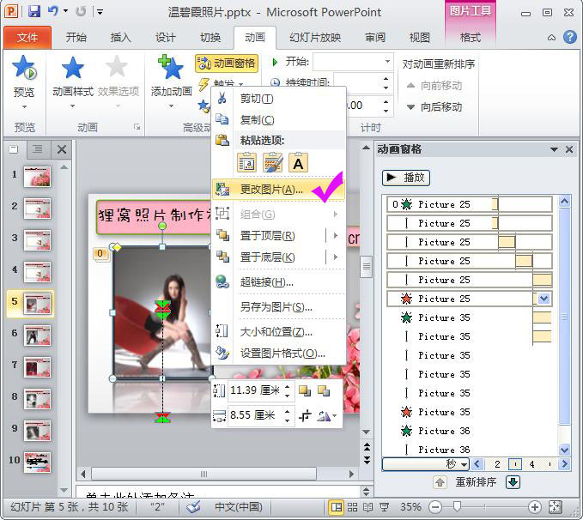The image size is (583, 520).
Task: Select the green star Picture 36 animation
Action: (x=470, y=431)
